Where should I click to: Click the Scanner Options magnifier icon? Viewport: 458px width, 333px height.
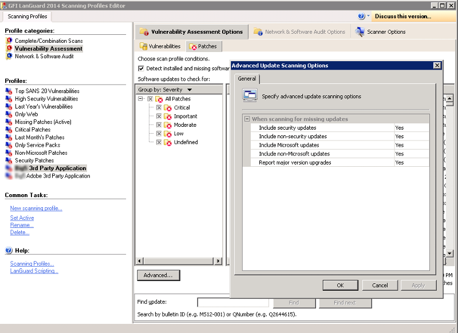tap(360, 32)
